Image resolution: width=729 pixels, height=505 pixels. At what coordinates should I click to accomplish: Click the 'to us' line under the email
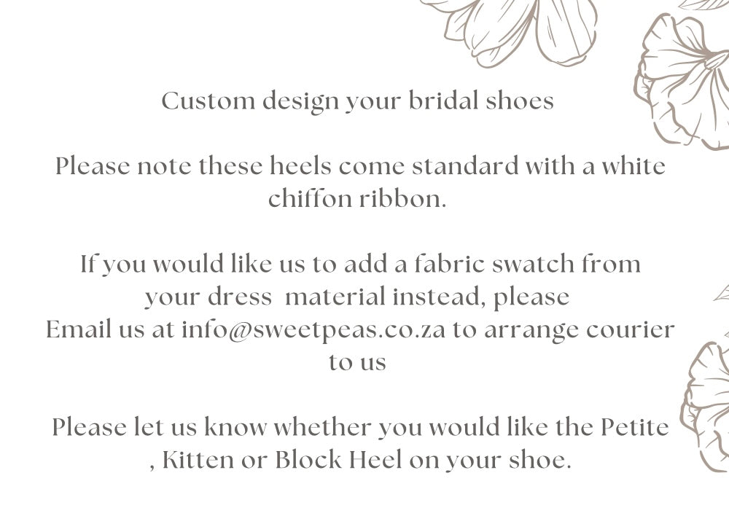point(357,362)
